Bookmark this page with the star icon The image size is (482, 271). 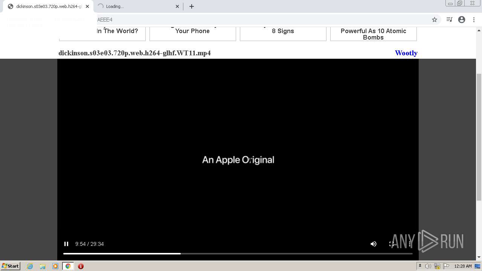click(x=434, y=20)
